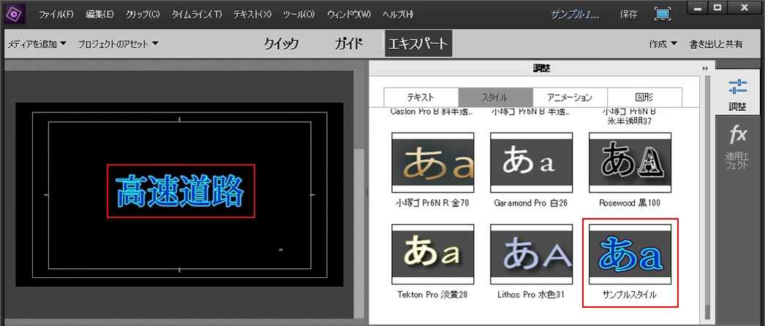Viewport: 765px width, 326px height.
Task: Switch to エキスパート view mode
Action: tap(418, 44)
